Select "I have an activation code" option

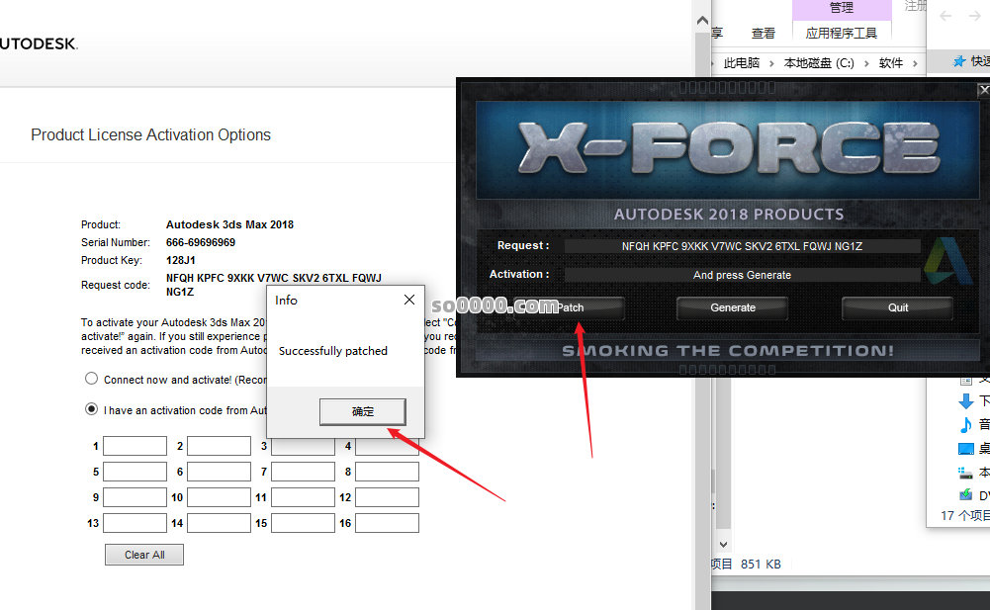[92, 409]
